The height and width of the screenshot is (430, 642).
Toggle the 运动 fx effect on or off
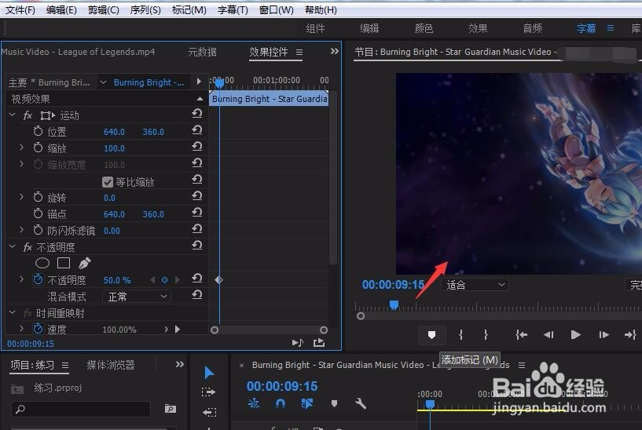pos(28,115)
